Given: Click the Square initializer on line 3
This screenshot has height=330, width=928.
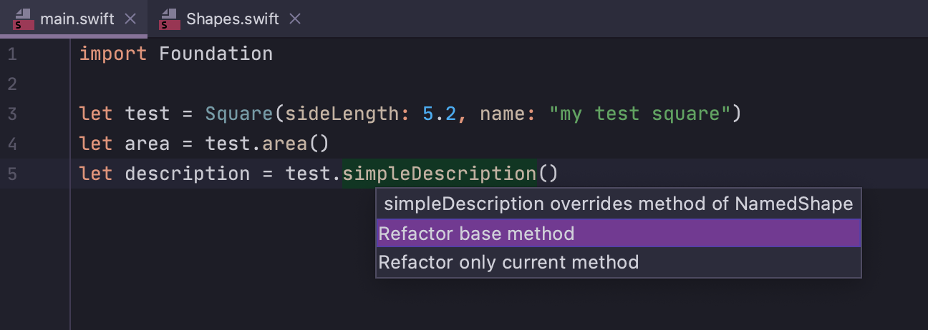Looking at the screenshot, I should tap(240, 114).
